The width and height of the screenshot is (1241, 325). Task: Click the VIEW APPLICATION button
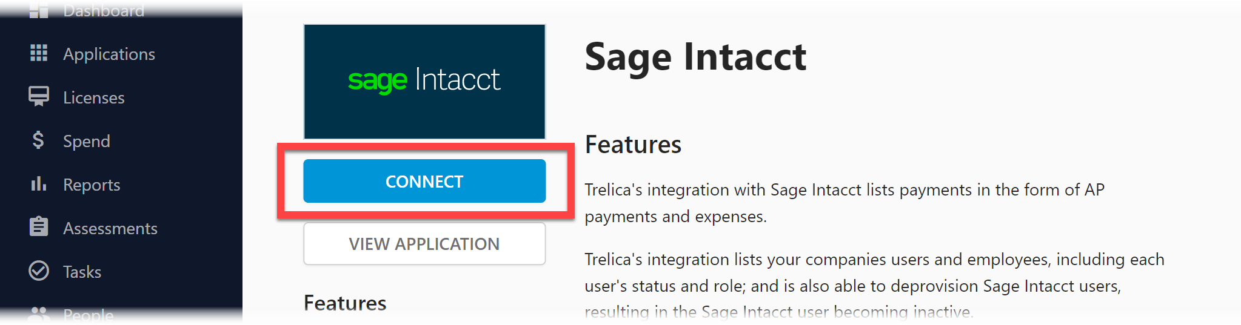click(424, 244)
